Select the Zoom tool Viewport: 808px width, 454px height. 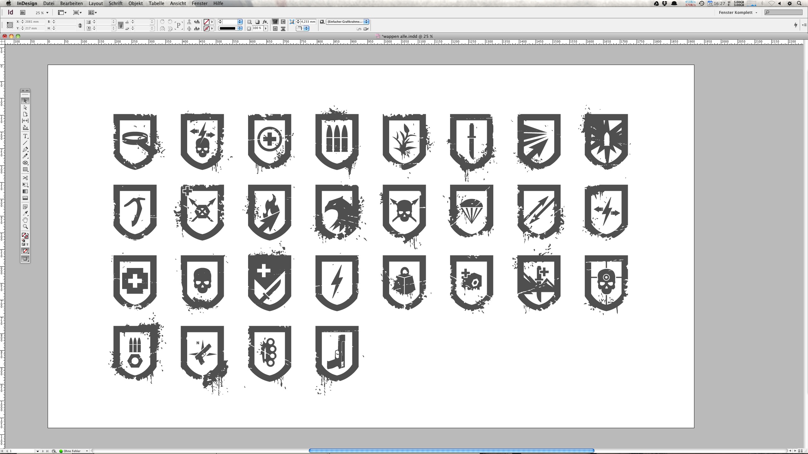(26, 227)
